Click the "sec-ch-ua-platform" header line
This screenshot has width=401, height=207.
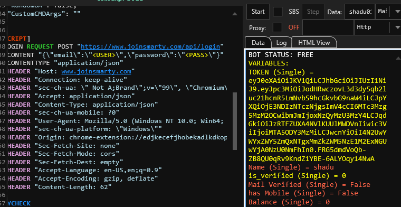[x=85, y=129]
